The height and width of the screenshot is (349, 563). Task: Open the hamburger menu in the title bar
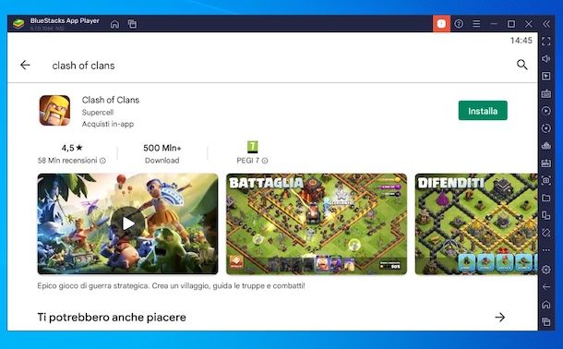pyautogui.click(x=476, y=24)
